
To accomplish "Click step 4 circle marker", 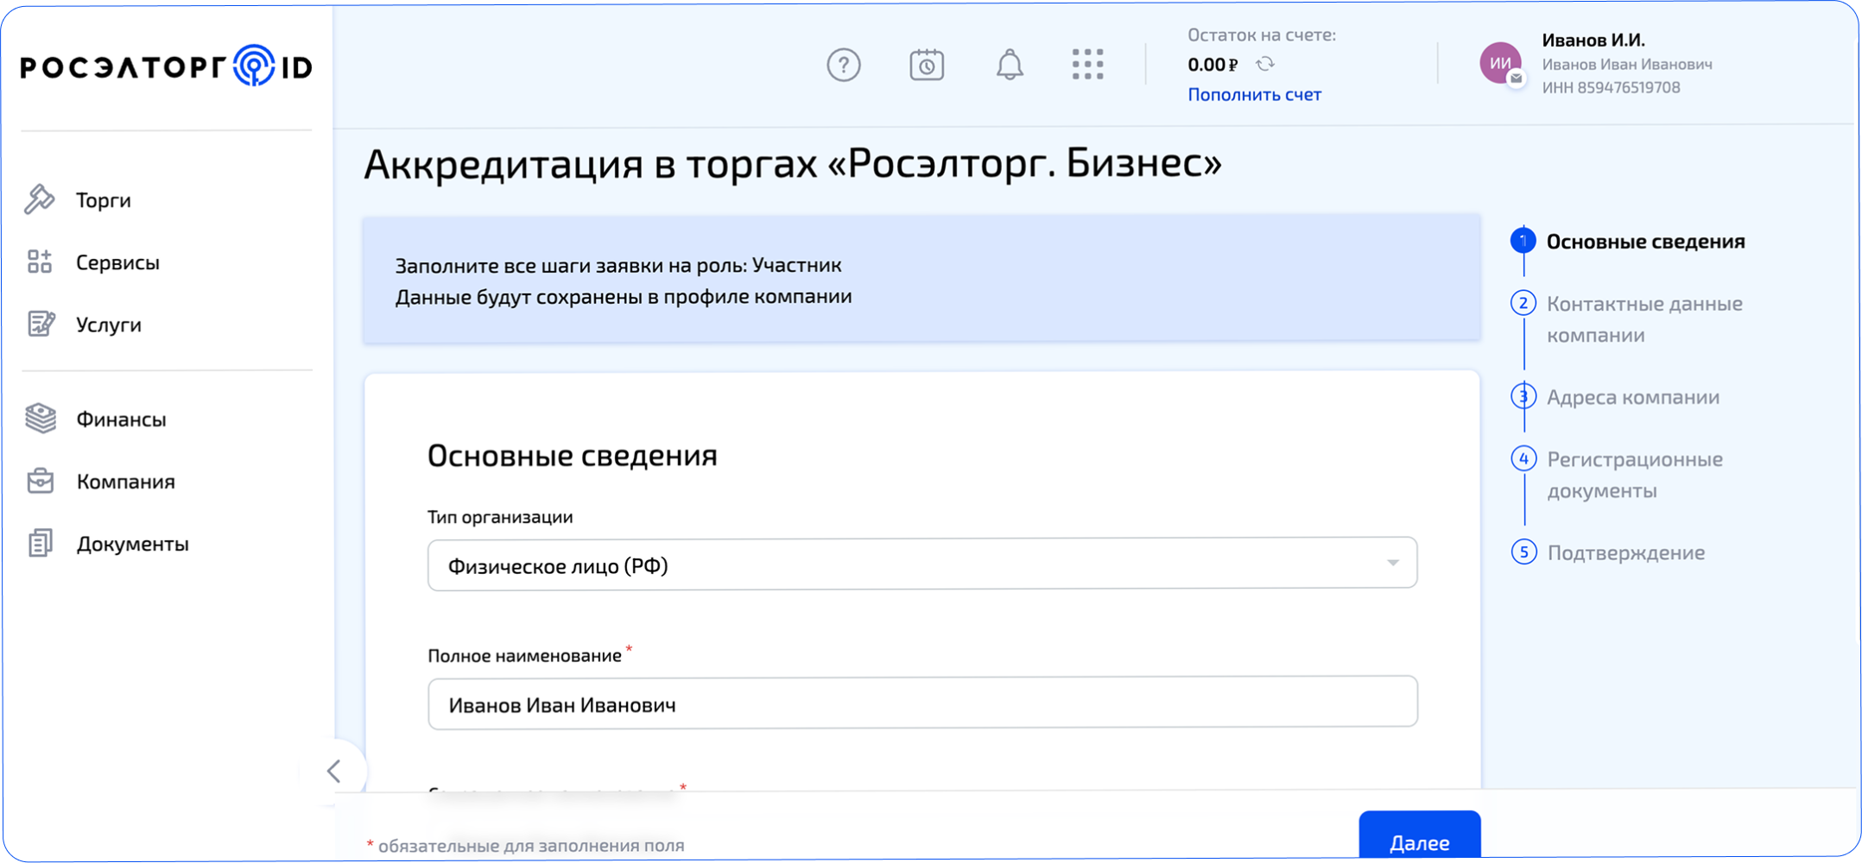I will click(1523, 458).
